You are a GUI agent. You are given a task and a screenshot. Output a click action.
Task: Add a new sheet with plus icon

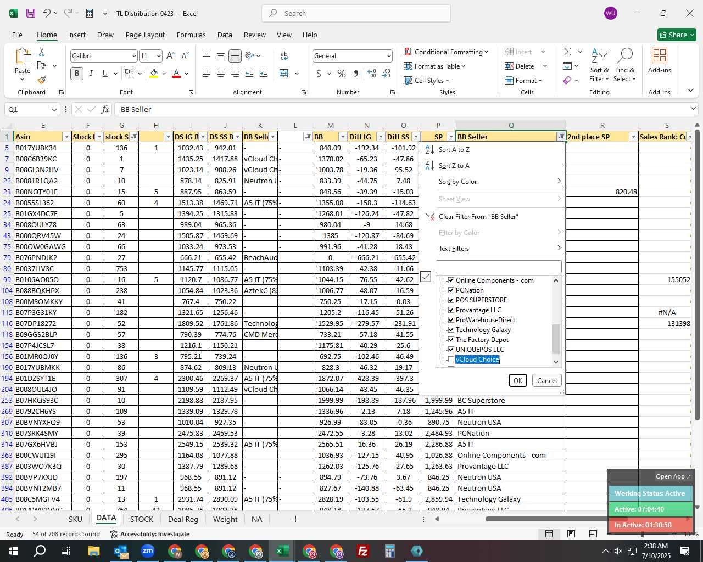tap(295, 519)
